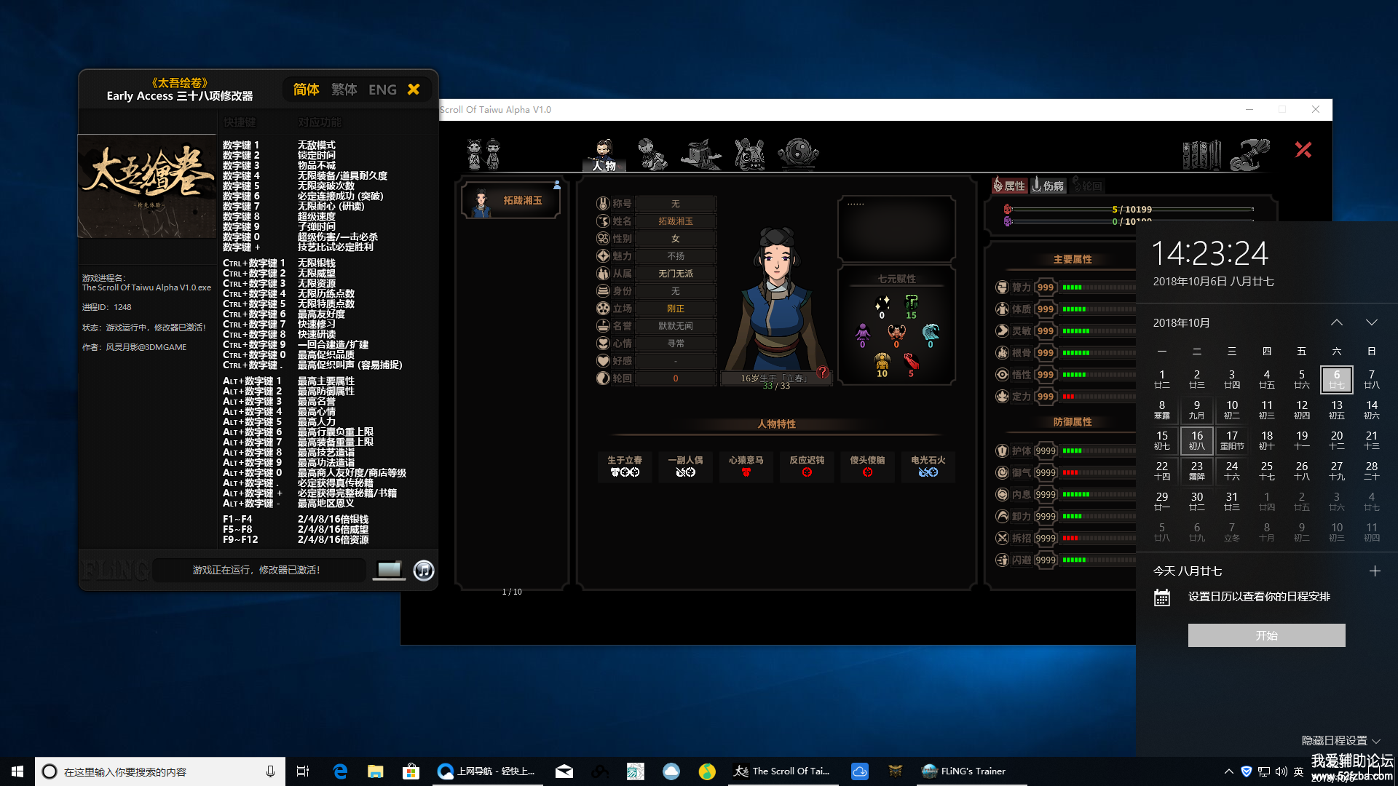1398x786 pixels.
Task: Click the trainer music note icon
Action: click(424, 571)
